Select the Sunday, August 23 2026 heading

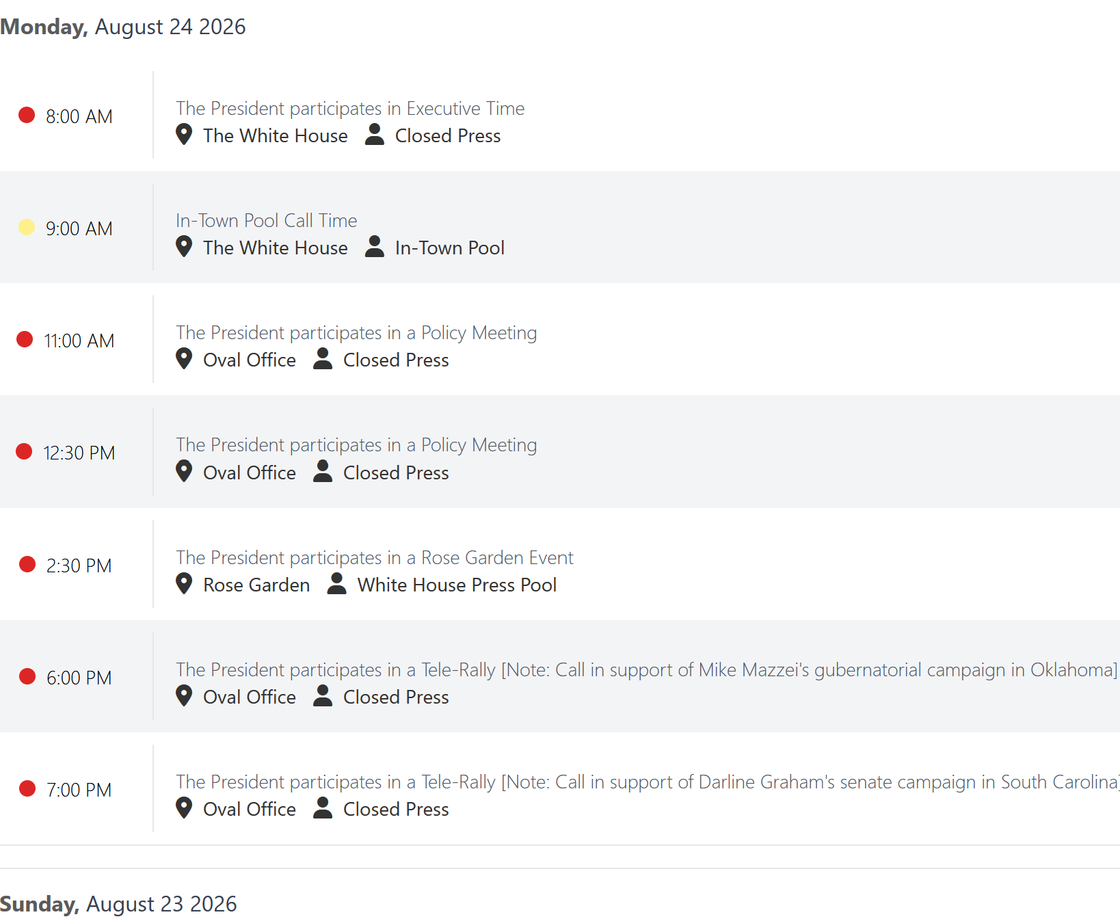coord(118,904)
